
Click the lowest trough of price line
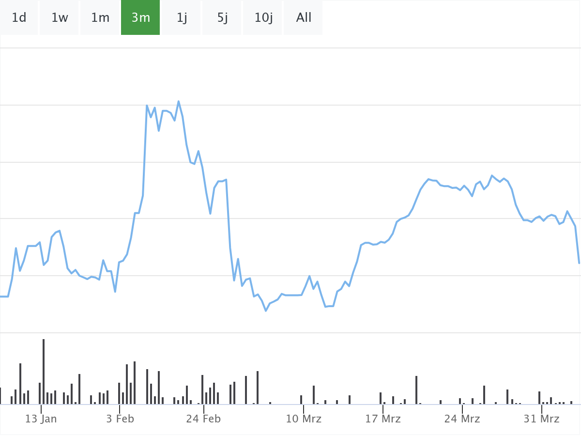coord(266,311)
